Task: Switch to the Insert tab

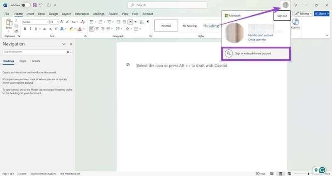Action: pyautogui.click(x=30, y=14)
